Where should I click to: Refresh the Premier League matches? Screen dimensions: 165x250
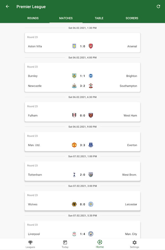pyautogui.click(x=158, y=7)
